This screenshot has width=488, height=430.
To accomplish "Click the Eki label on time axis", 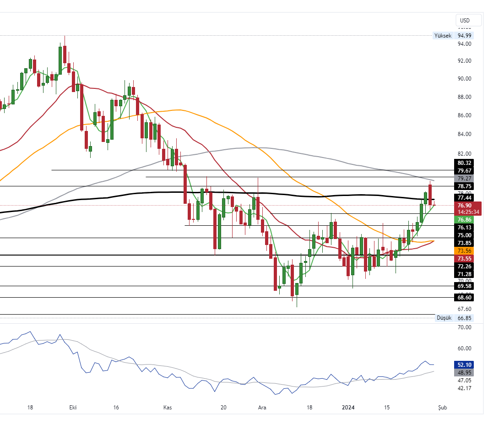I will point(72,407).
